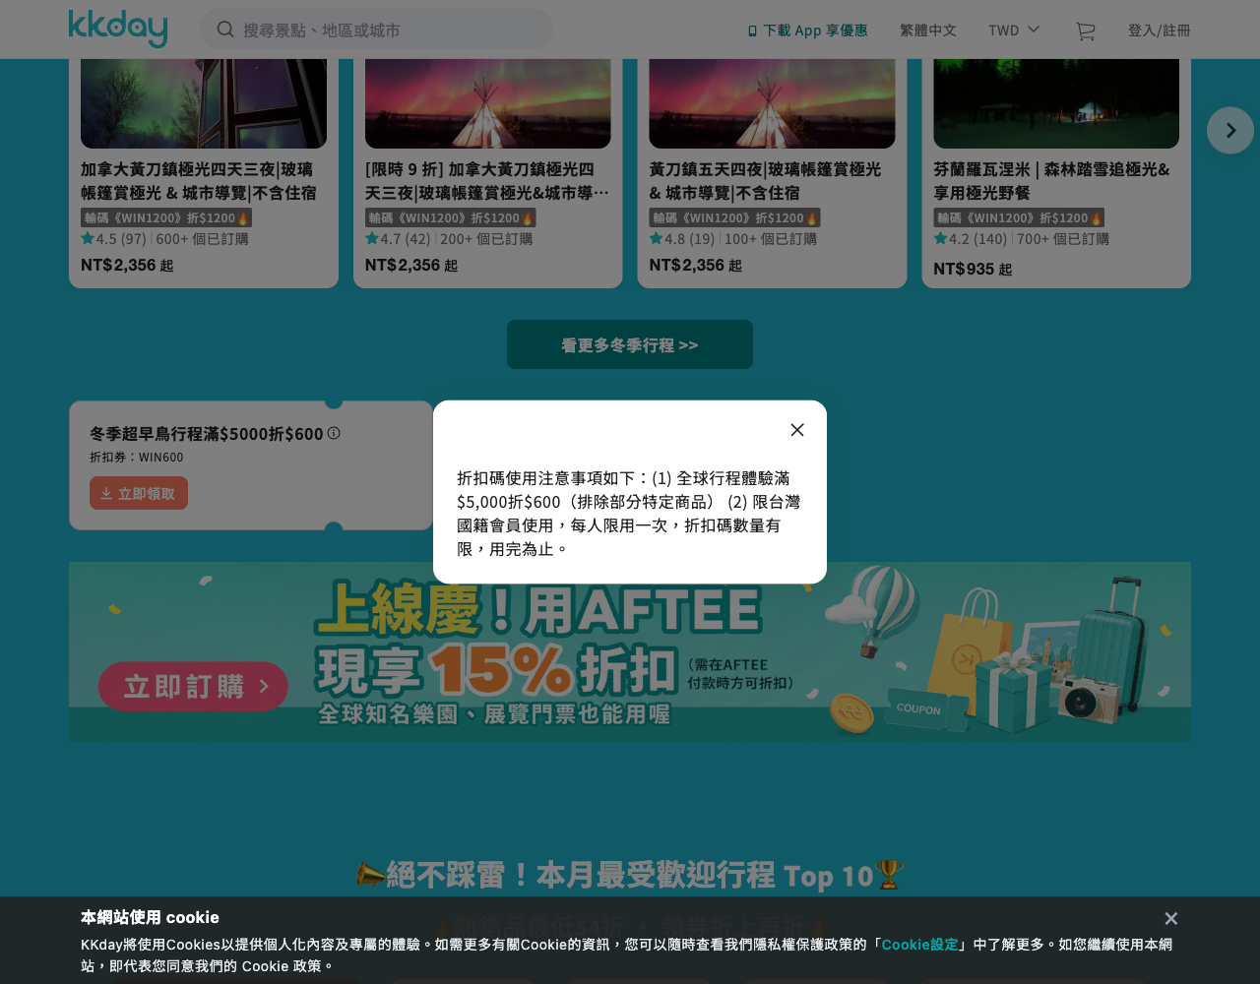Click 看更多冬季行程 button
Viewport: 1260px width, 984px height.
coord(630,344)
